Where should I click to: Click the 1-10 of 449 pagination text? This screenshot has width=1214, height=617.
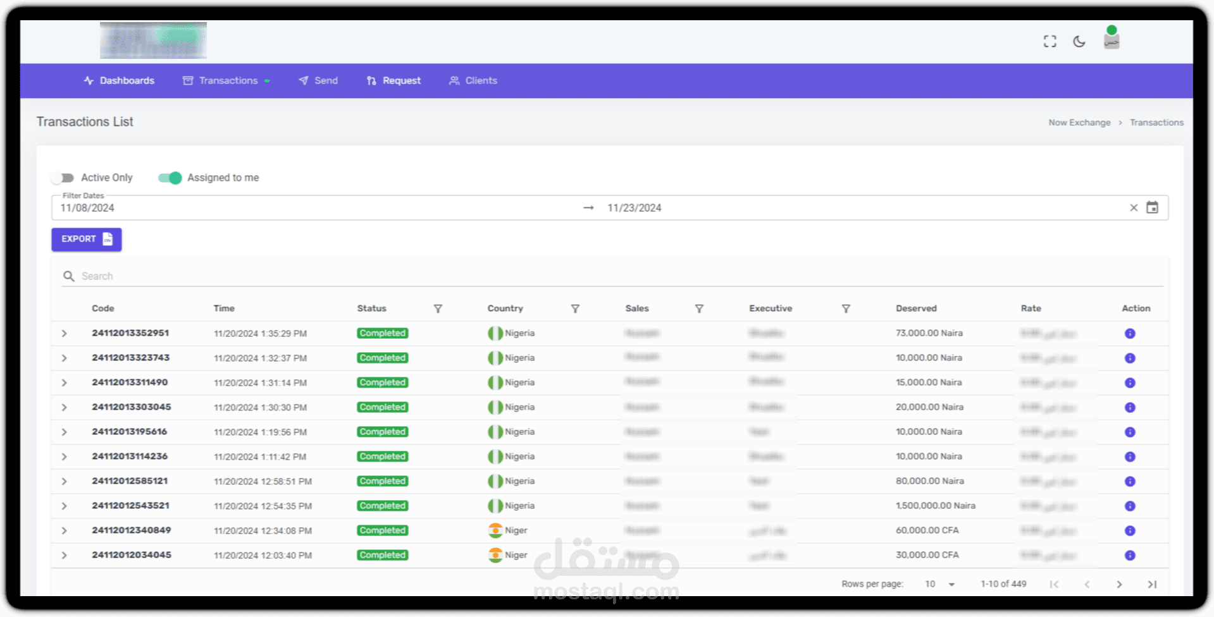coord(1003,584)
